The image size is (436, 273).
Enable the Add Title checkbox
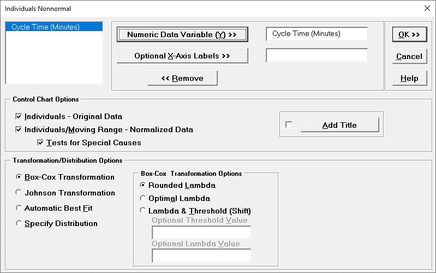(289, 124)
